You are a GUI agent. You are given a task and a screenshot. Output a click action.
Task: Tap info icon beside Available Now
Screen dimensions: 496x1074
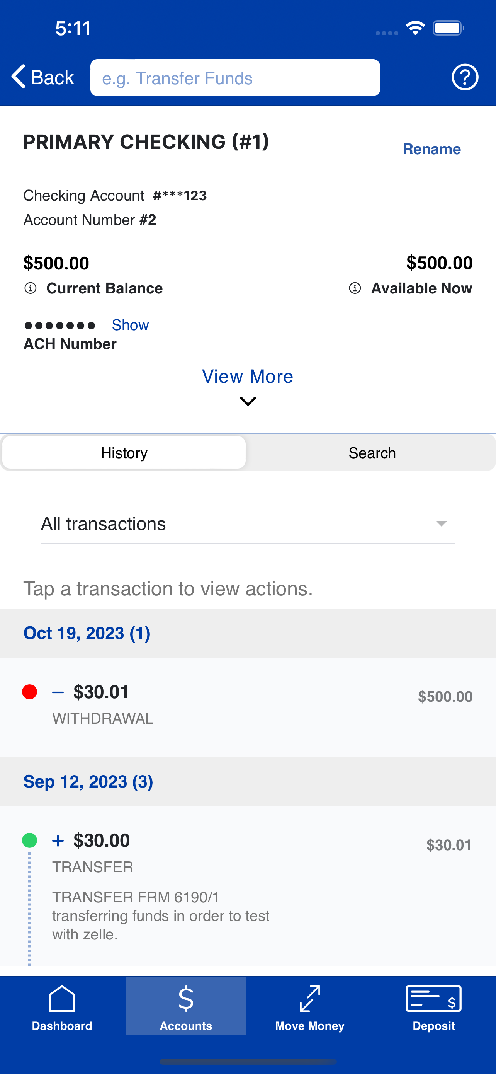(355, 288)
